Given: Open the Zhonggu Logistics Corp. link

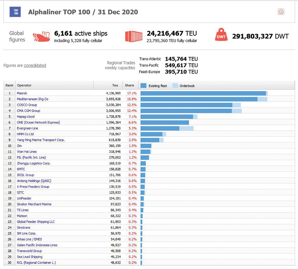Looking at the screenshot, I should [34, 163].
